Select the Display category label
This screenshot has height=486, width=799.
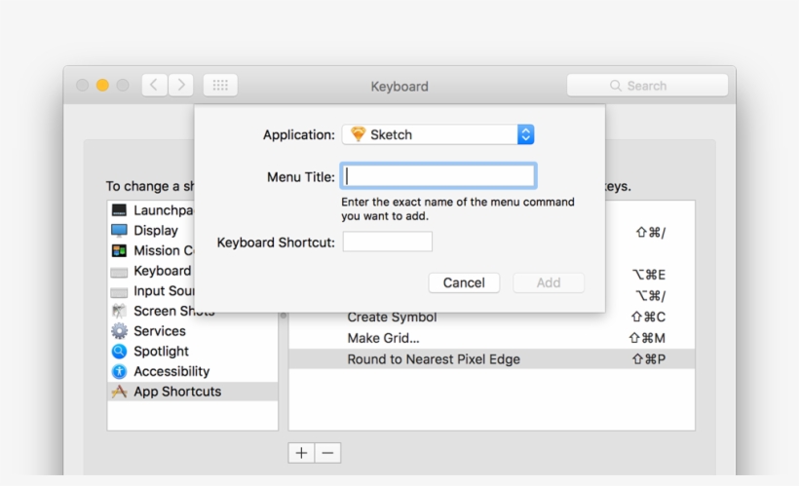[156, 230]
